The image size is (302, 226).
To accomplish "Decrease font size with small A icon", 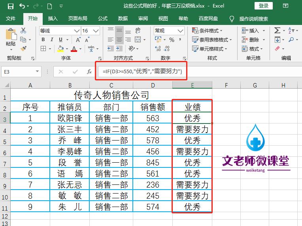I will (87, 40).
